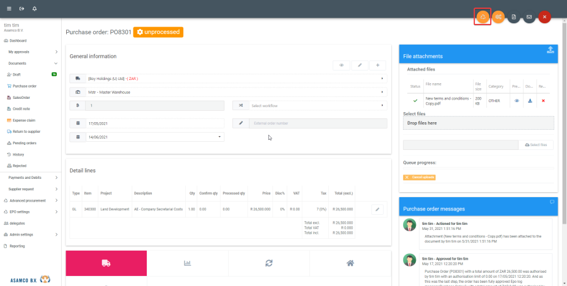
Task: Select the red delivery truck tab
Action: pos(106,263)
